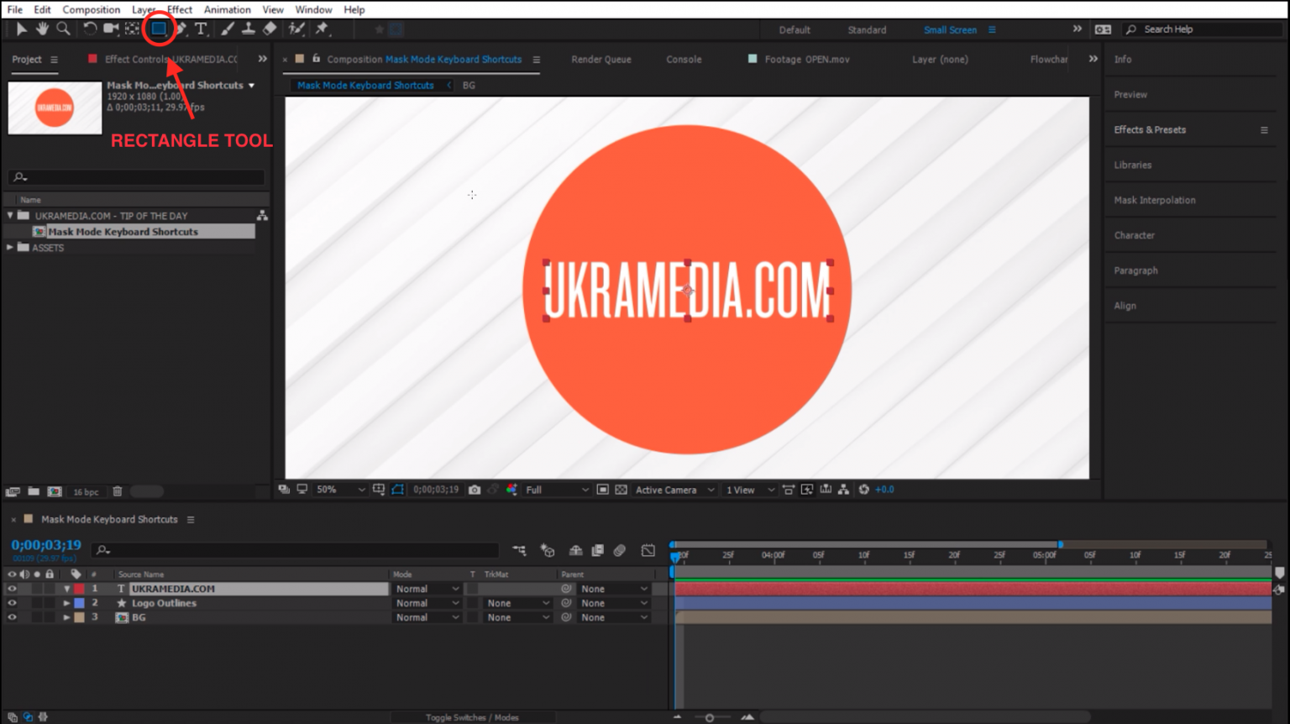Viewport: 1290px width, 724px height.
Task: Switch to the Default workspace
Action: [794, 29]
